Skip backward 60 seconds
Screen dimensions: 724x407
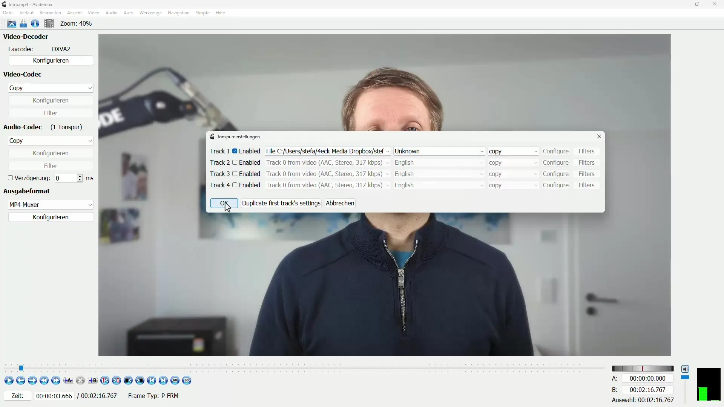[x=175, y=381]
